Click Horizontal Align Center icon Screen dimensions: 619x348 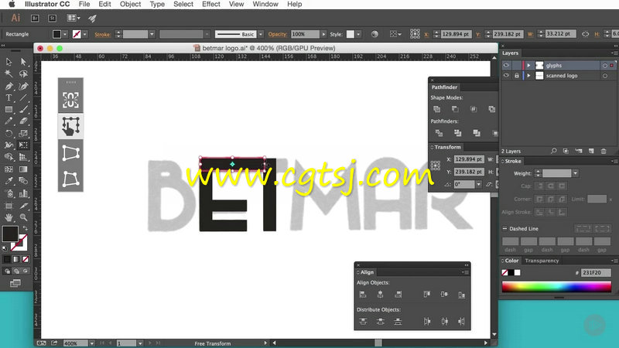click(x=380, y=295)
